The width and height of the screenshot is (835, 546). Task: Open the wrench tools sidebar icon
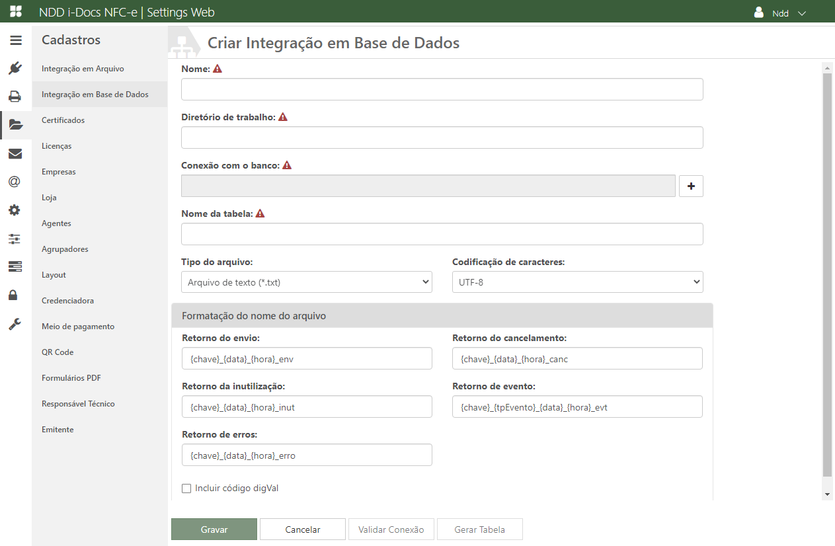(x=15, y=324)
